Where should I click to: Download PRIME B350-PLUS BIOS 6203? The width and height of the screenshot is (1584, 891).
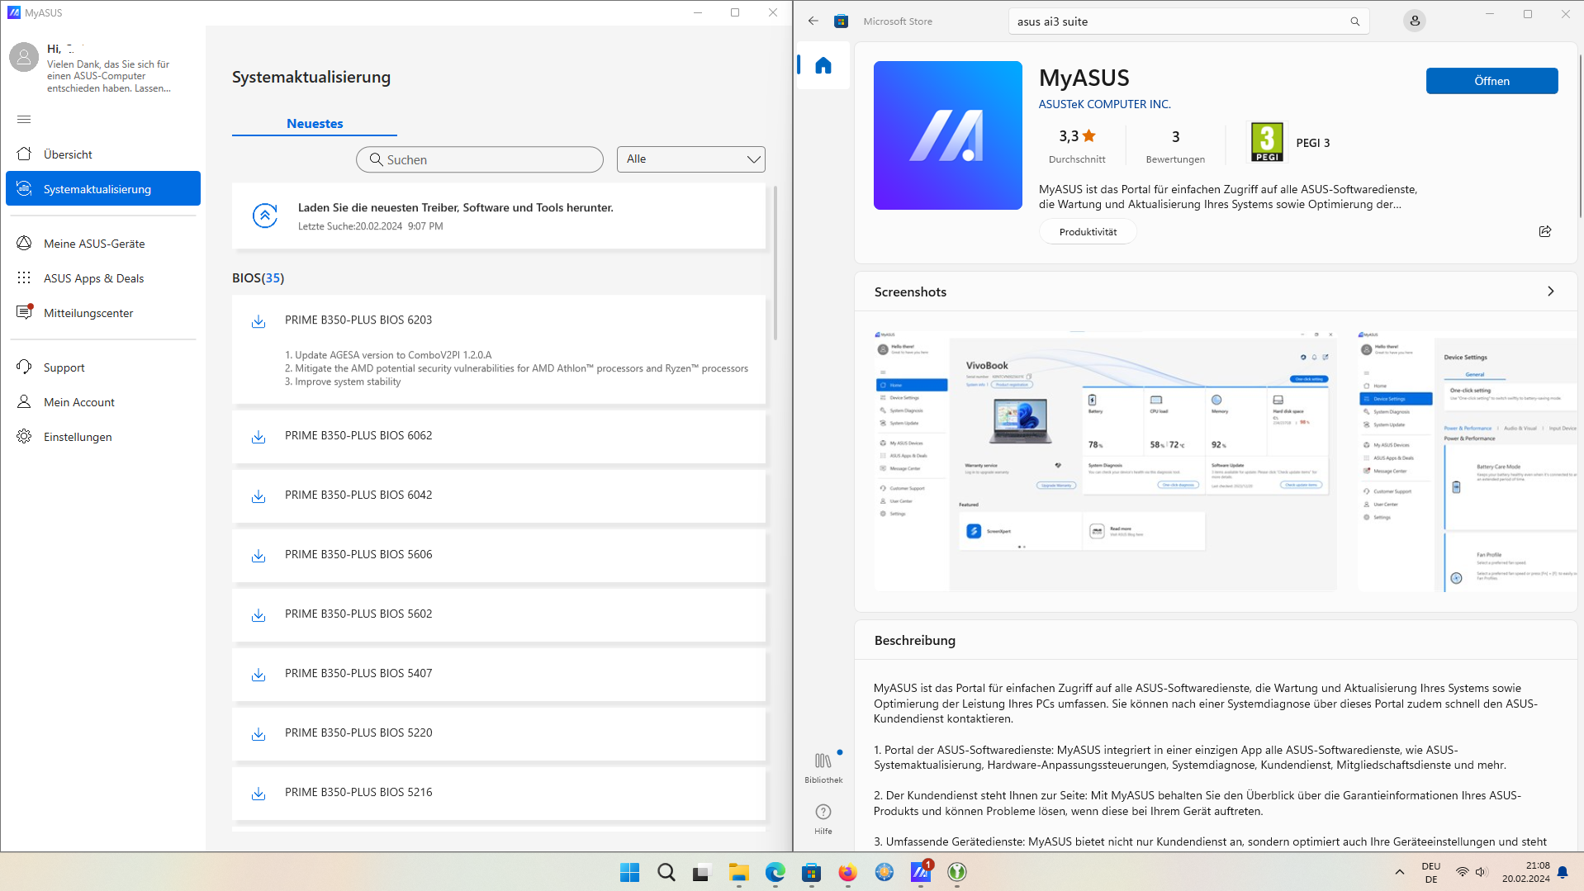click(x=258, y=321)
